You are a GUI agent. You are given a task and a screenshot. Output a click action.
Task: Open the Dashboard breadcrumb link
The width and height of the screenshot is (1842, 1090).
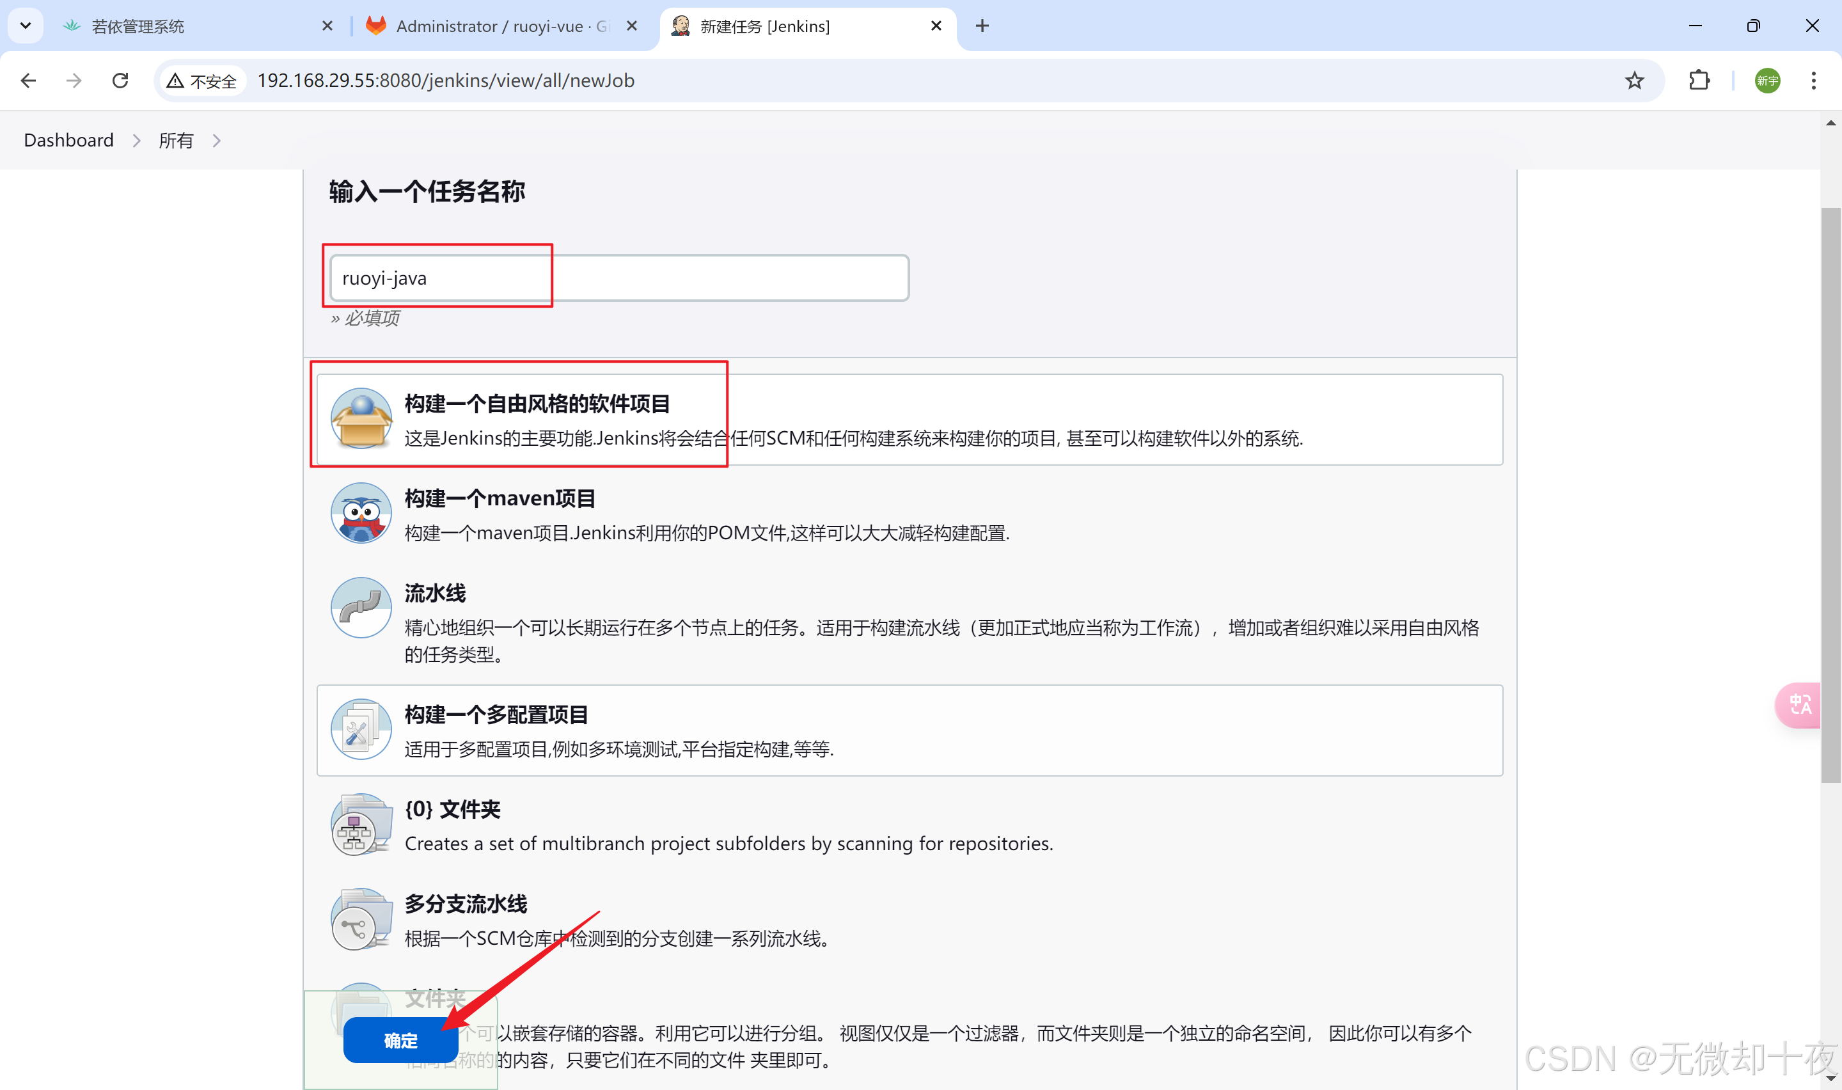coord(69,140)
